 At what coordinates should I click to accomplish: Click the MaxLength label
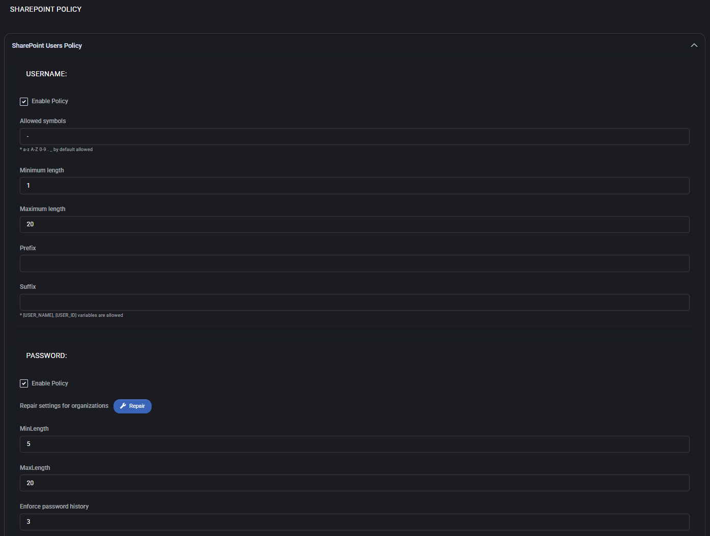35,468
